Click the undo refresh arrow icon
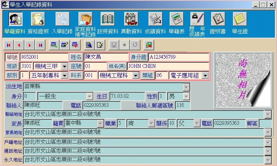Viewport: 277px width, 166px height. coord(135,45)
